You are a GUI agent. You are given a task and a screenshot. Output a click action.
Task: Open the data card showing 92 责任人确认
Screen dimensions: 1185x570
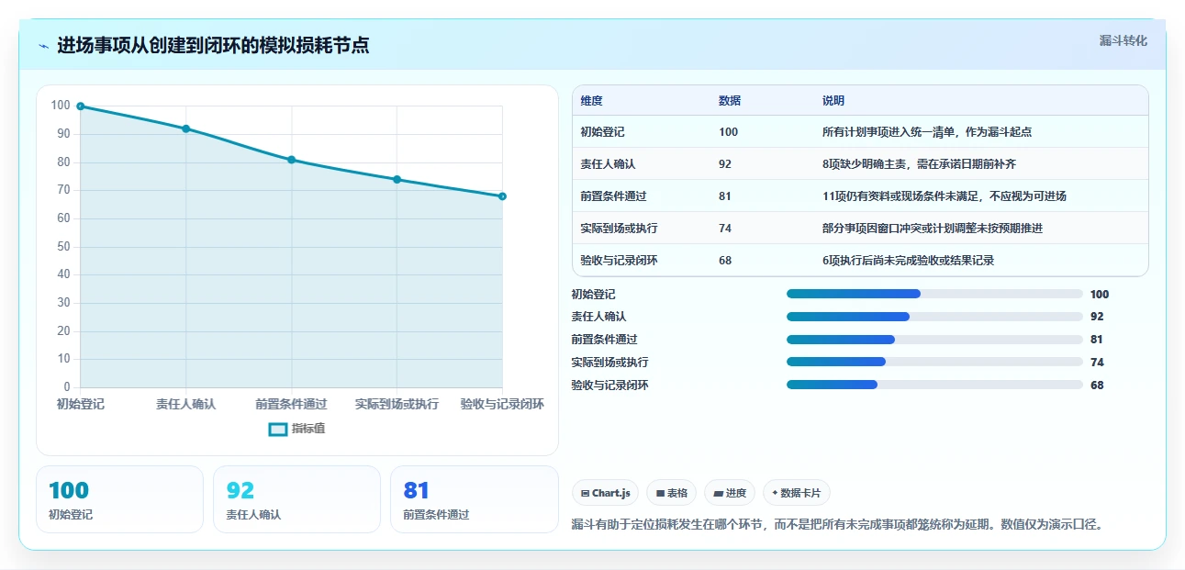[x=296, y=499]
